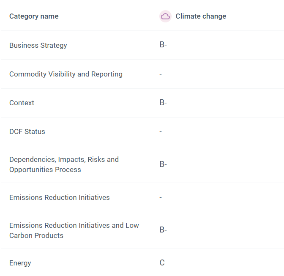Select the Energy category row
This screenshot has width=284, height=276.
20,263
